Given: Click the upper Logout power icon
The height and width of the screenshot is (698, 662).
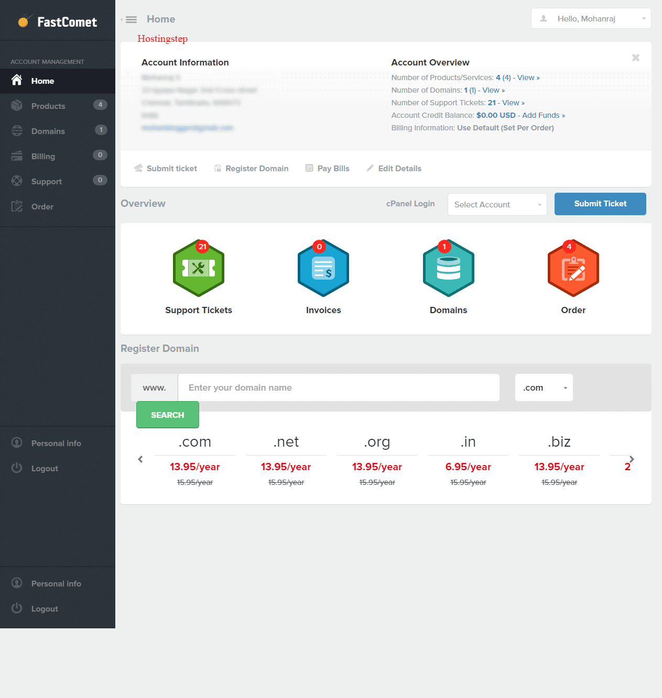Looking at the screenshot, I should pyautogui.click(x=17, y=468).
